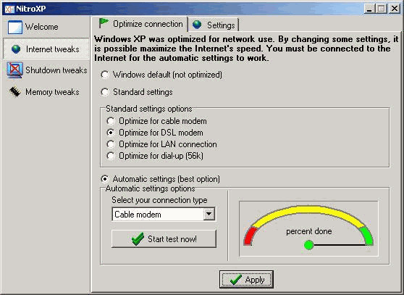Image resolution: width=404 pixels, height=295 pixels.
Task: Click the green flag icon on Optimize connection tab
Action: coord(104,23)
